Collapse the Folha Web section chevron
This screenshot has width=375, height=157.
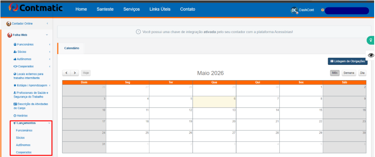pyautogui.click(x=47, y=35)
